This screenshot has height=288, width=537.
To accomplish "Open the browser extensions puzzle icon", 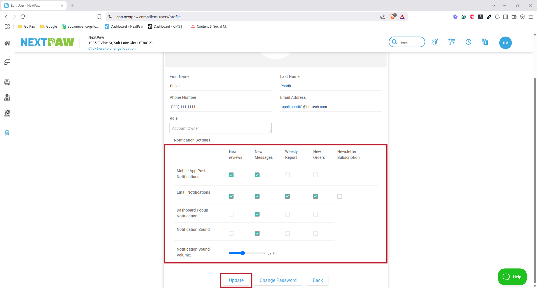I will coord(497,17).
